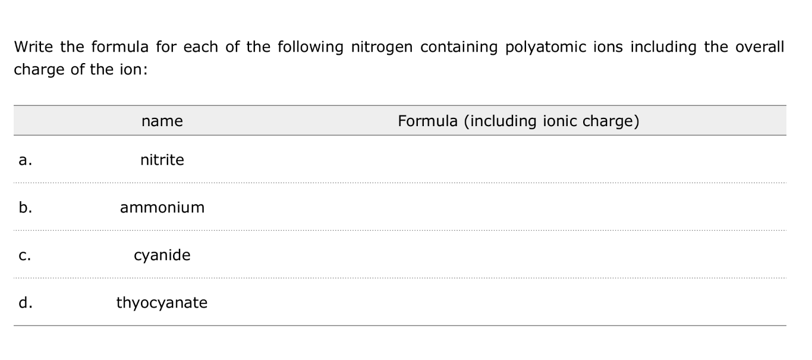Screen dimensions: 812x360
Task: Click the ammonium formula answer cell
Action: (x=518, y=207)
